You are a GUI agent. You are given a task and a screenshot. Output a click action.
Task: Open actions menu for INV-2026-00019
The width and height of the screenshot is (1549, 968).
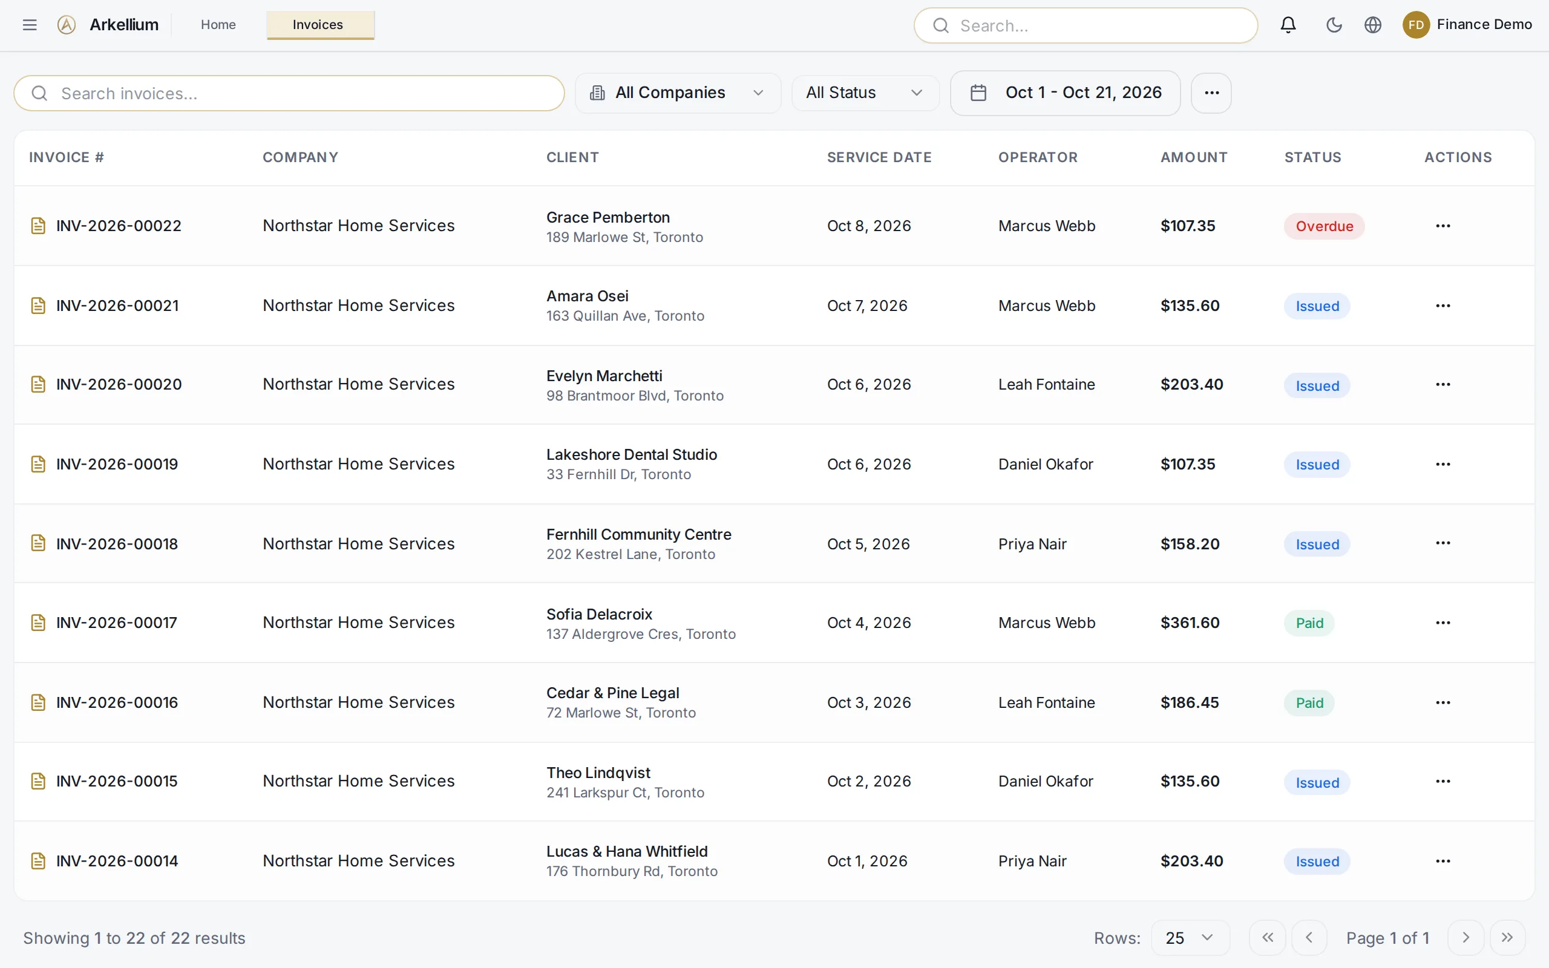tap(1443, 464)
